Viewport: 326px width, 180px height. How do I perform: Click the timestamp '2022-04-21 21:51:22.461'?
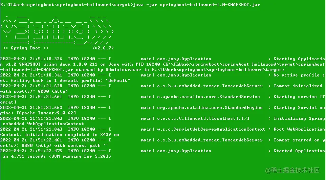(31, 140)
